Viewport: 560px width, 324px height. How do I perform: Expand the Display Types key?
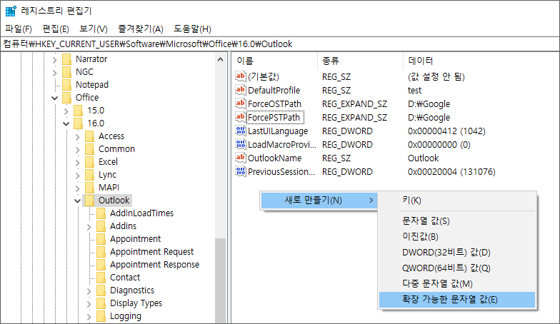89,304
